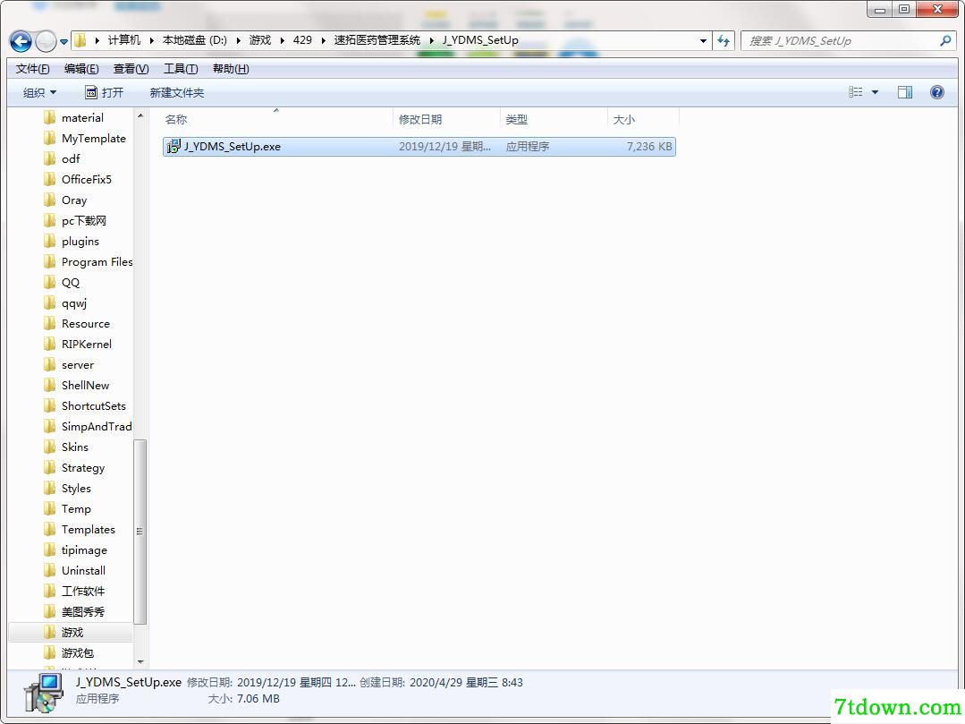Open the 编辑(E) menu

point(81,69)
